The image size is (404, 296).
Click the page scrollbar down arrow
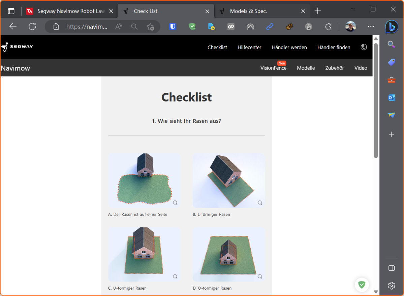click(x=376, y=292)
